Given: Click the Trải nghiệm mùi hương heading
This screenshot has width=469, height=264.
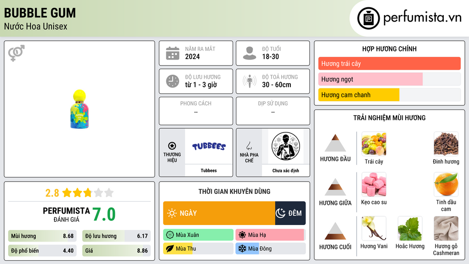Looking at the screenshot, I should pos(389,118).
